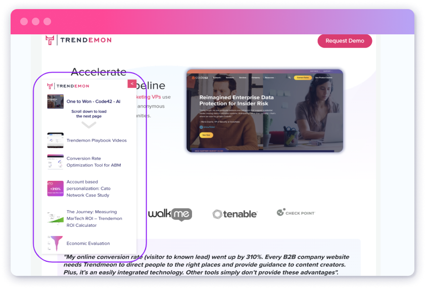Click the Code42 website preview image
426x289 pixels.
click(265, 111)
